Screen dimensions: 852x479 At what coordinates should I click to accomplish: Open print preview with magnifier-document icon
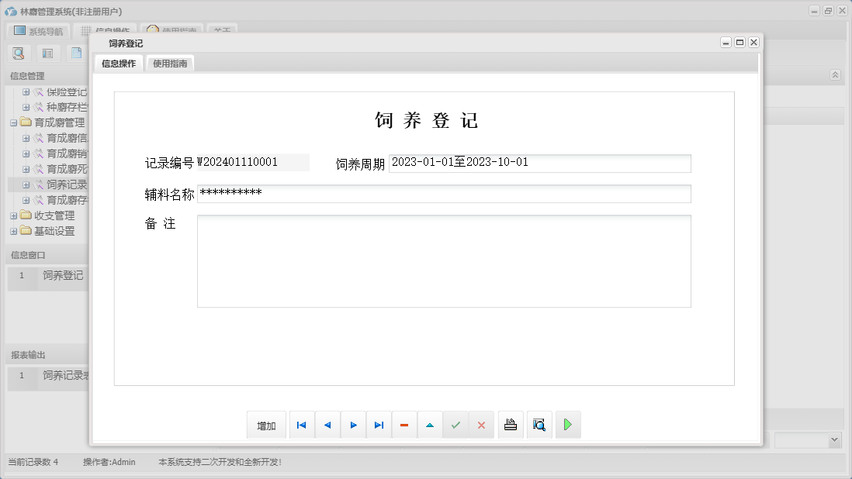pyautogui.click(x=539, y=424)
